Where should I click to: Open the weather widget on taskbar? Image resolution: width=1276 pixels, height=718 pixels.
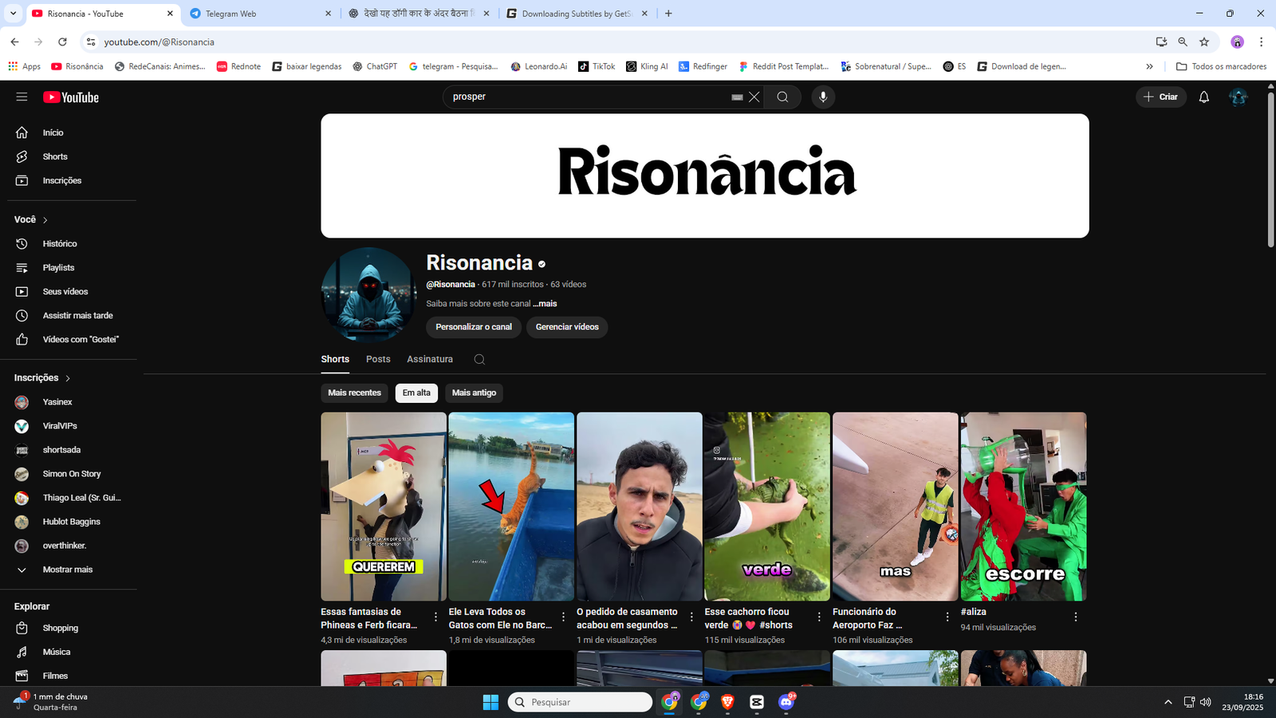[52, 702]
